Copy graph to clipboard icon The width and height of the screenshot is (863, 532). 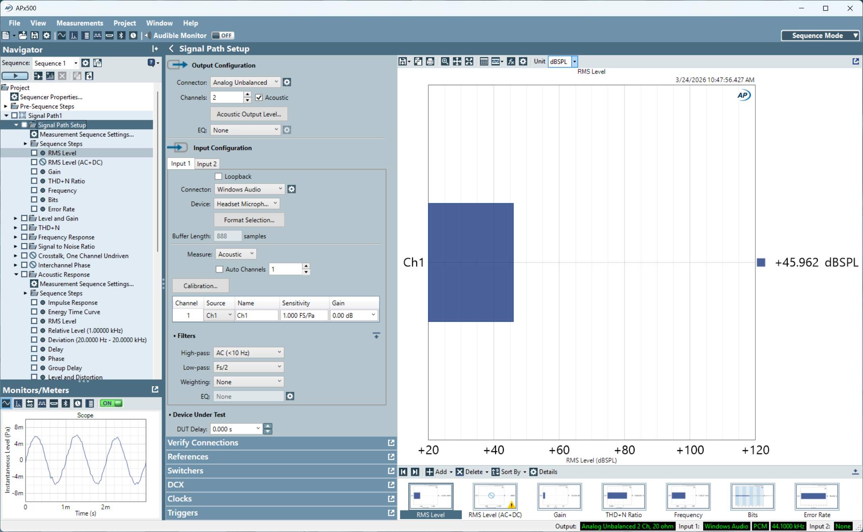tap(418, 61)
